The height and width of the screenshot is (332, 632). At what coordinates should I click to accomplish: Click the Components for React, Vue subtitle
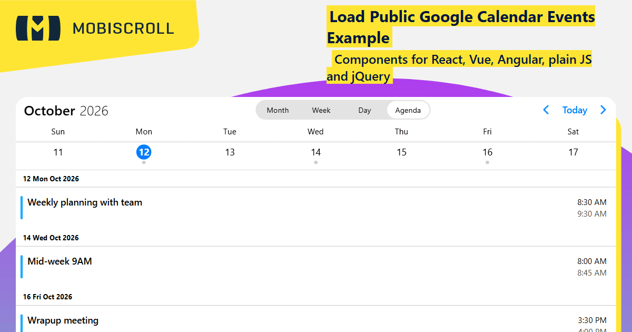(459, 68)
